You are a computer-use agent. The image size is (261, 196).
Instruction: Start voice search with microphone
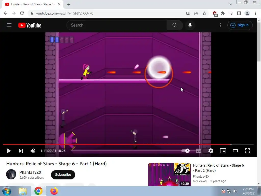pyautogui.click(x=190, y=25)
